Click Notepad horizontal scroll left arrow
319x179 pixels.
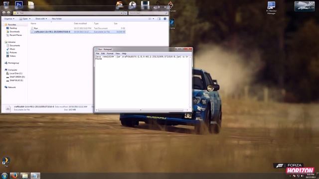tap(96, 110)
